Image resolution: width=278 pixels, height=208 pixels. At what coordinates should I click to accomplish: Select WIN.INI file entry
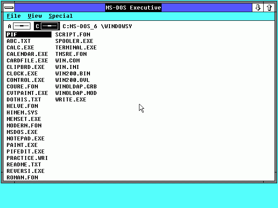67,67
